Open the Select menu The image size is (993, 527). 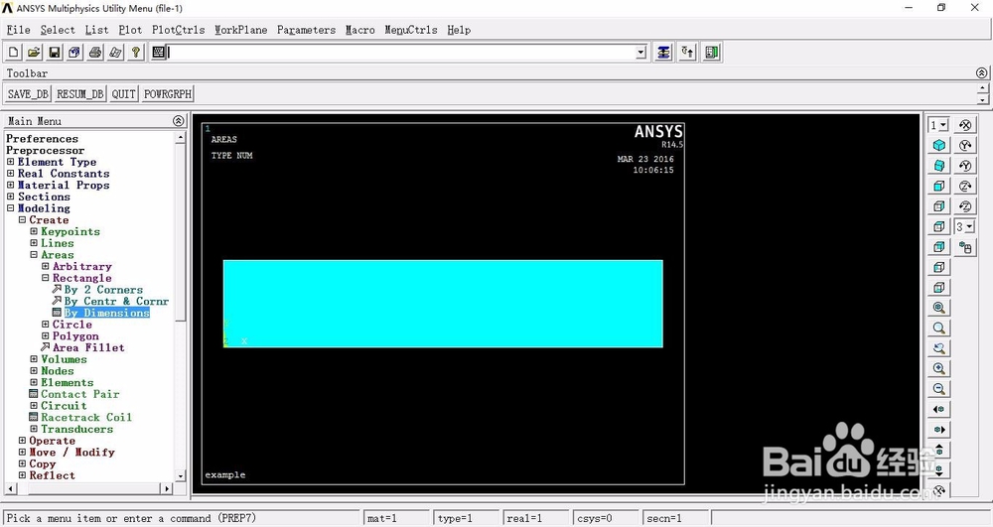tap(58, 30)
